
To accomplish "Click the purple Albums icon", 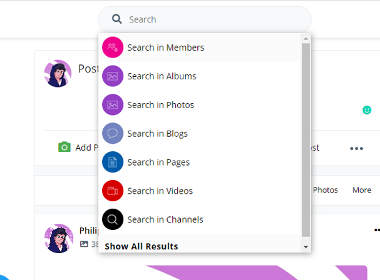I will click(113, 76).
